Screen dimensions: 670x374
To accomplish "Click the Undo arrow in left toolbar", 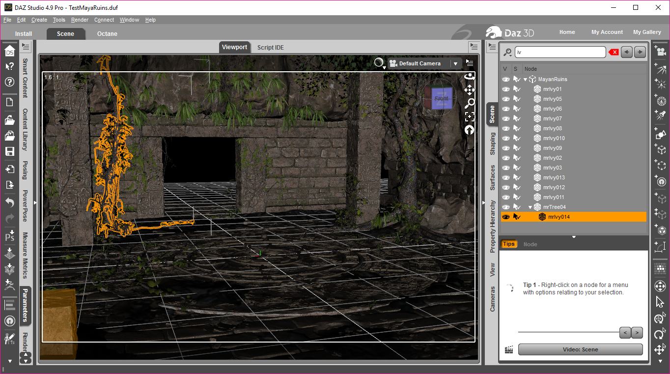I will tap(9, 202).
